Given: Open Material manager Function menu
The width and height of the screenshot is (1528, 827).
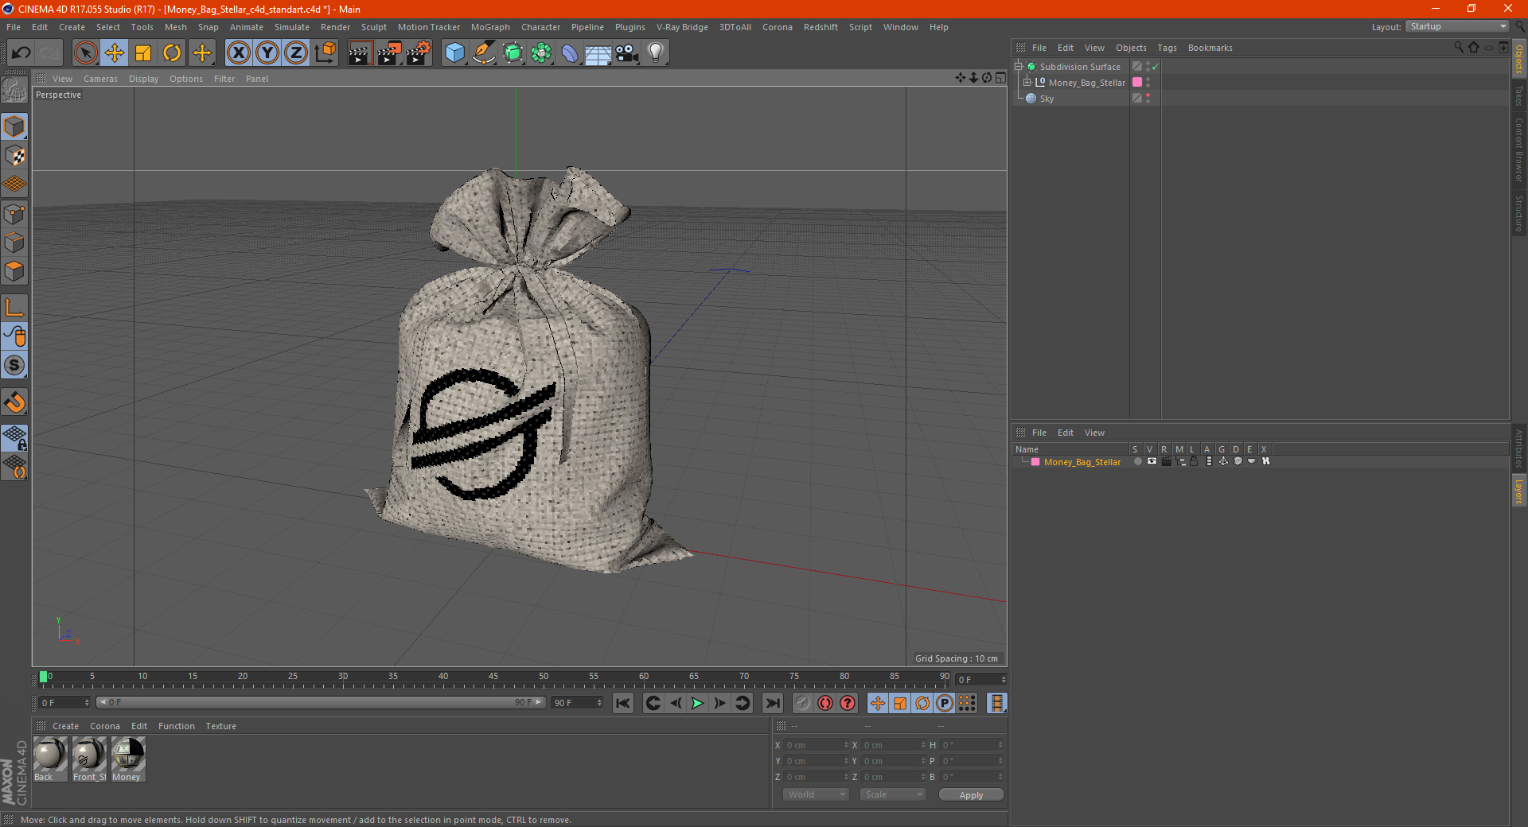Looking at the screenshot, I should pos(177,726).
